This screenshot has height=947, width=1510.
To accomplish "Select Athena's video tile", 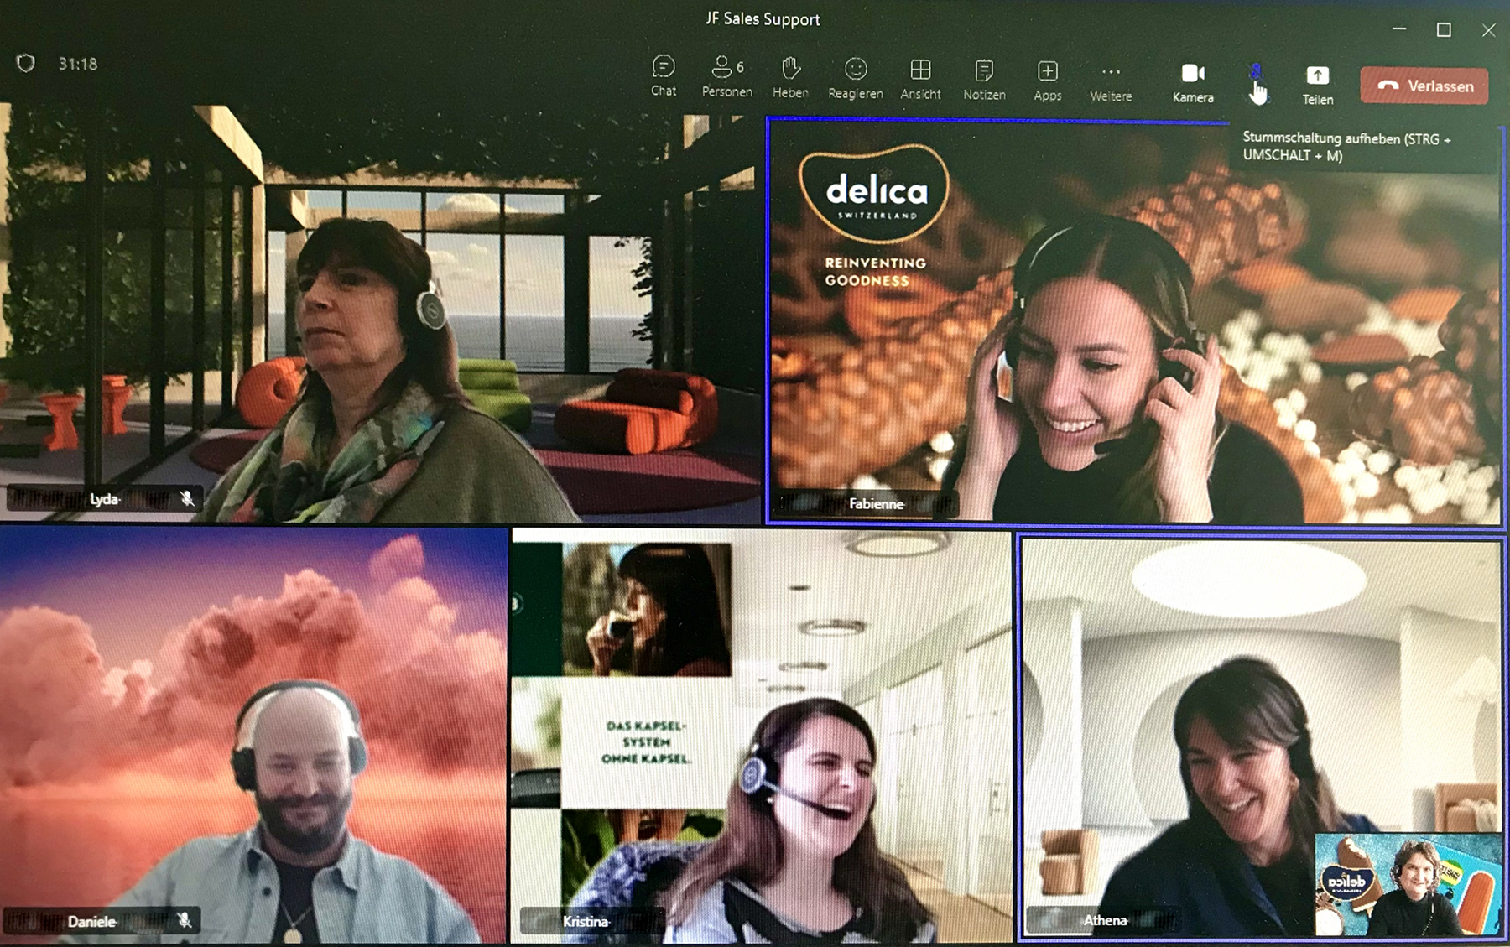I will [x=1260, y=738].
